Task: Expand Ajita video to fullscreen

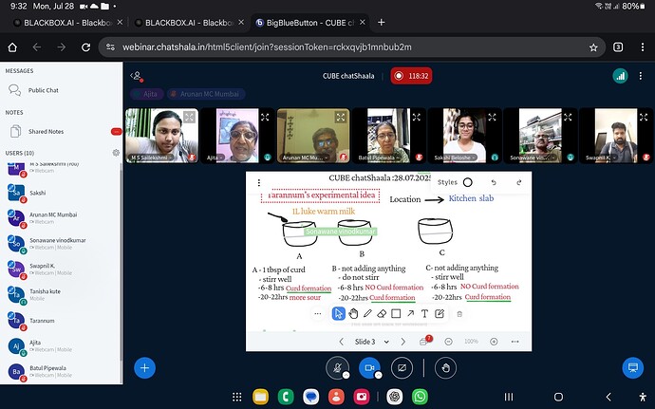Action: tap(265, 118)
